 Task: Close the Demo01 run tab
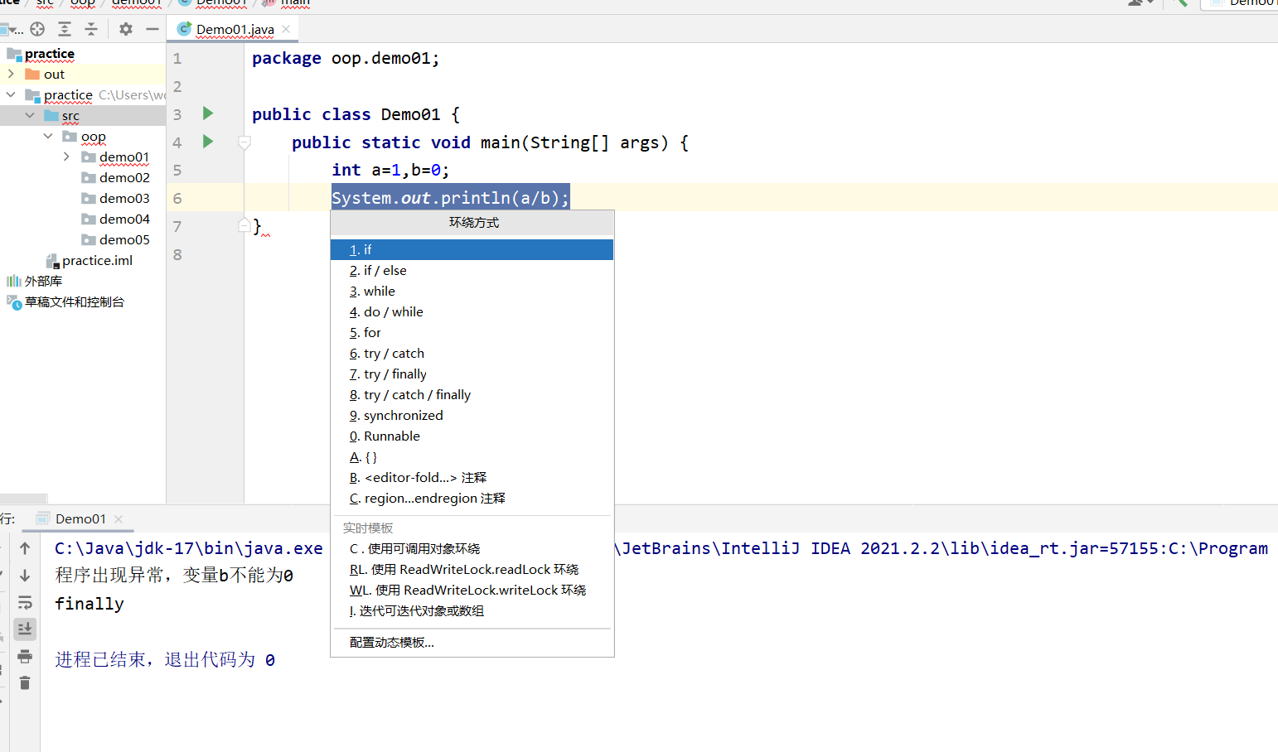coord(119,519)
